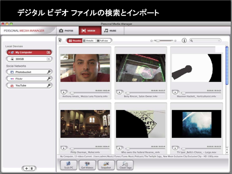The image size is (232, 174).
Task: Click the key icon next to YouTube
Action: pos(49,85)
